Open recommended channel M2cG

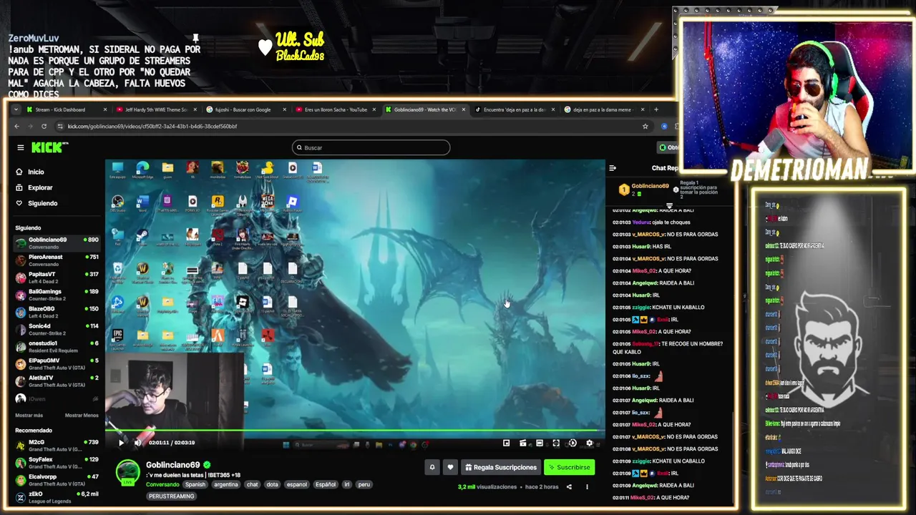coord(57,446)
